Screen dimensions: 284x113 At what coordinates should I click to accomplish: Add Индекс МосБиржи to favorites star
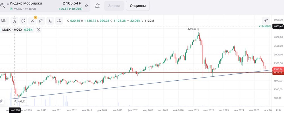86,6
